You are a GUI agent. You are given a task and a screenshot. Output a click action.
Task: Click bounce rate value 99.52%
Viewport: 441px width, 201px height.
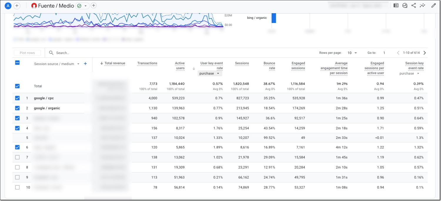pos(269,138)
